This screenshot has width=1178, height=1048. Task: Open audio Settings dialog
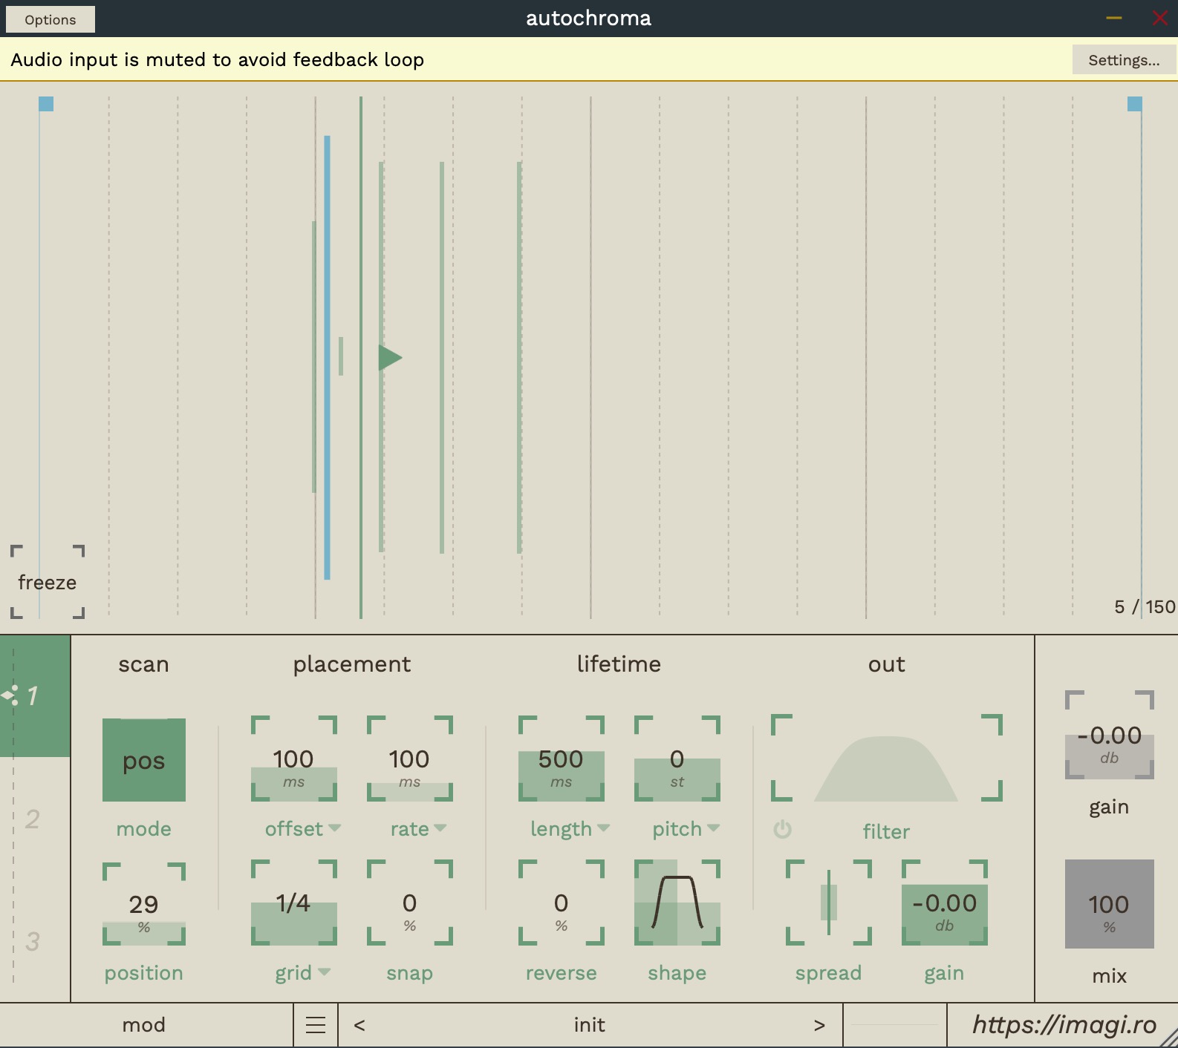[x=1124, y=60]
